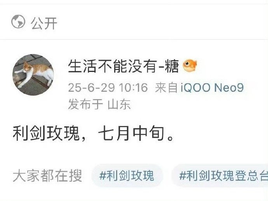Screen dimensions: 268x201
Task: Open the cat avatar profile picture
Action: pyautogui.click(x=33, y=75)
